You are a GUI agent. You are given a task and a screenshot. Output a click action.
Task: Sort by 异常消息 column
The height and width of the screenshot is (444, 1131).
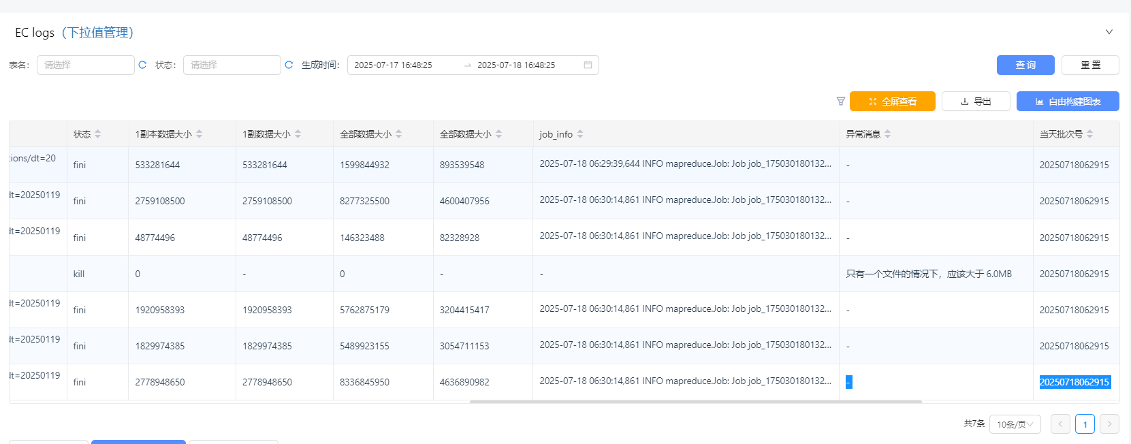(888, 134)
